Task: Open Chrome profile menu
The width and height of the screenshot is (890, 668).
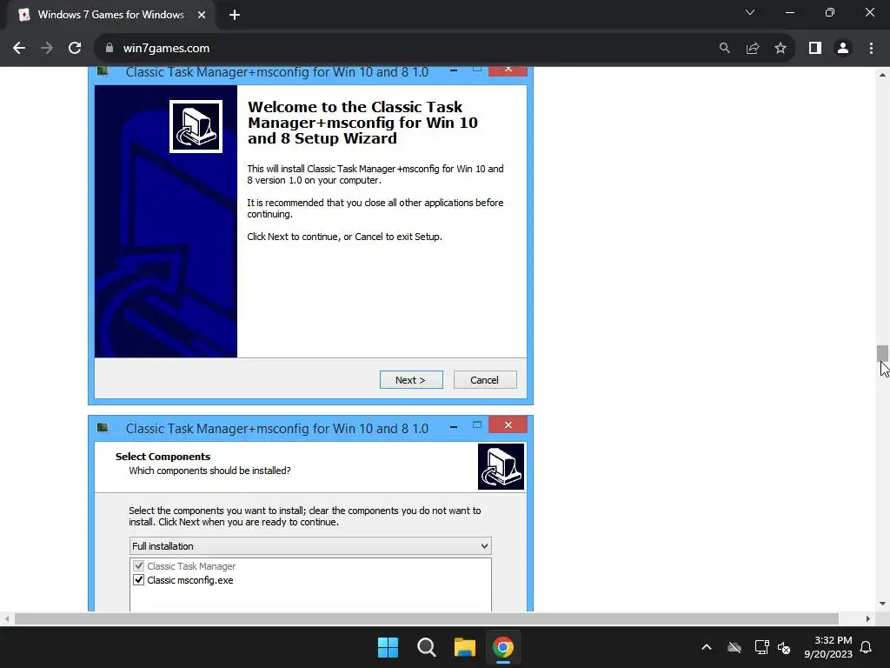Action: [x=843, y=49]
